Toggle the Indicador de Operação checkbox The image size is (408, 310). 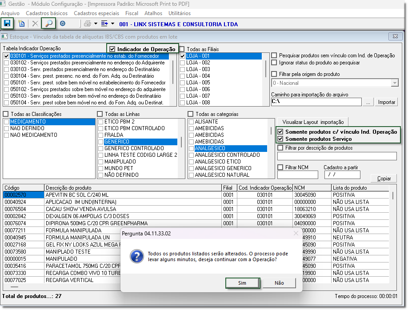(112, 49)
